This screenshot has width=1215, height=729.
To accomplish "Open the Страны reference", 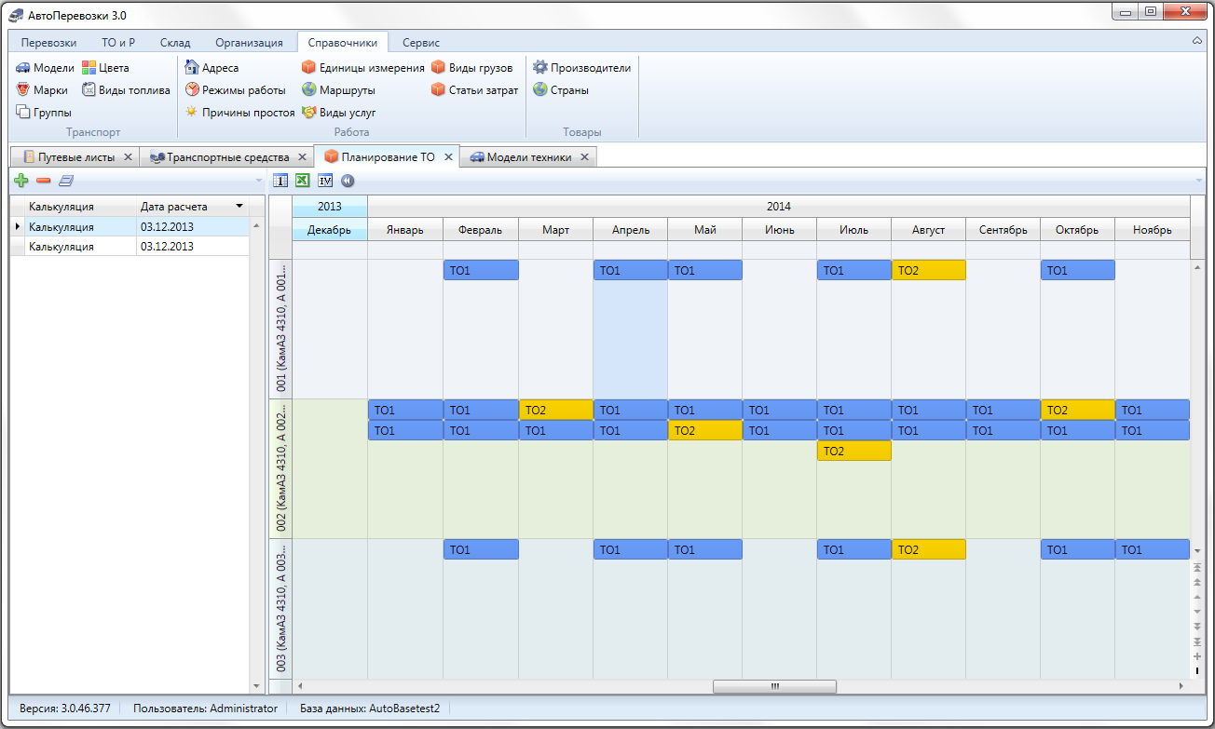I will click(561, 90).
